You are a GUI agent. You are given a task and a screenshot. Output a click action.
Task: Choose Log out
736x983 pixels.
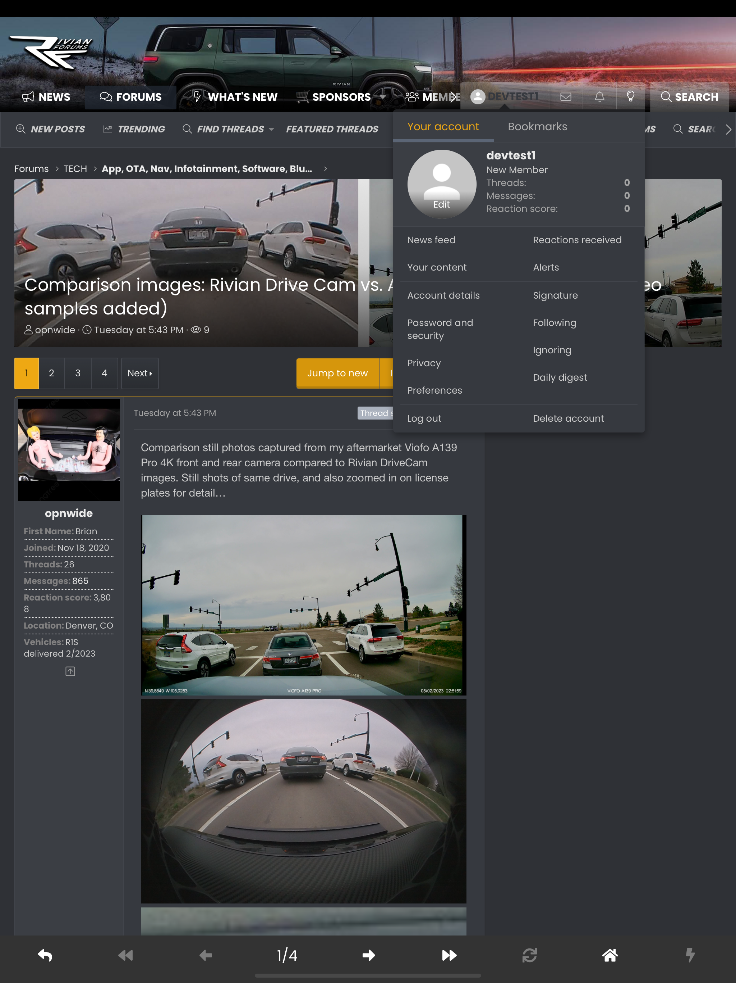(x=424, y=418)
